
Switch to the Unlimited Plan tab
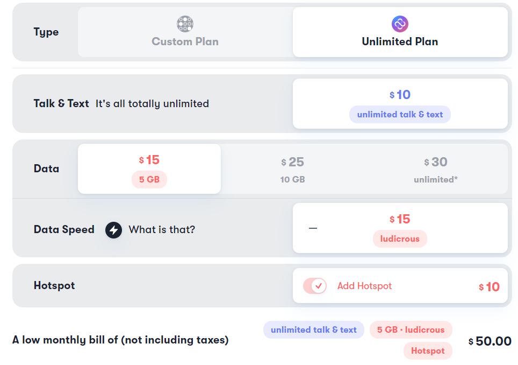(400, 32)
